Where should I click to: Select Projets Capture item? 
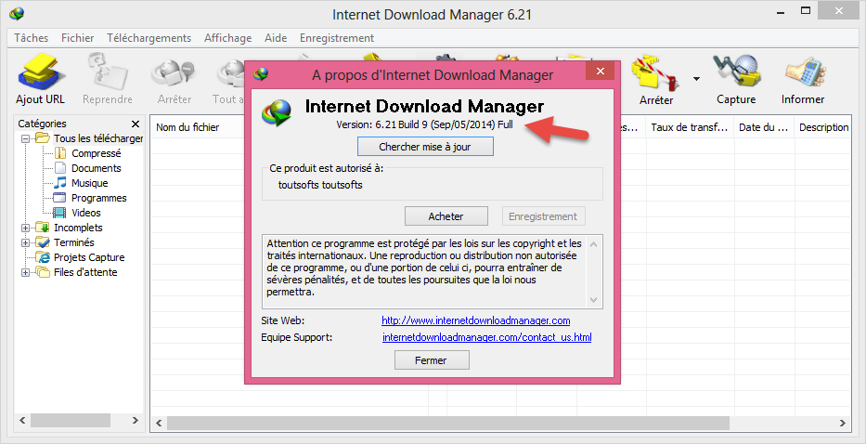pos(89,257)
